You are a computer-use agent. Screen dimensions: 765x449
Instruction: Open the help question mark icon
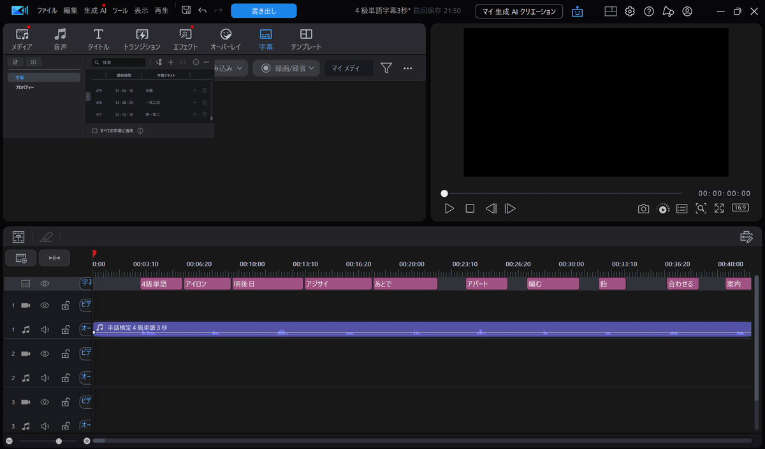pyautogui.click(x=649, y=11)
